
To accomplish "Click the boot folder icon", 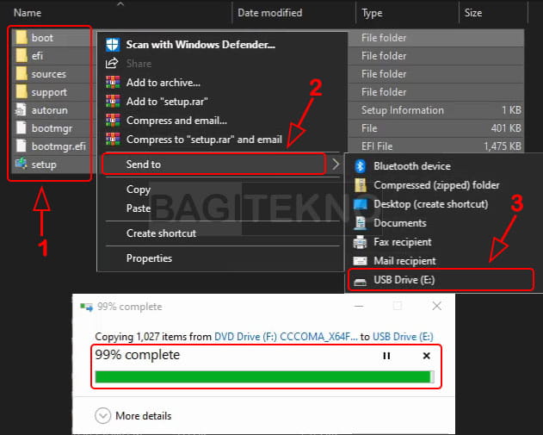I will click(22, 37).
